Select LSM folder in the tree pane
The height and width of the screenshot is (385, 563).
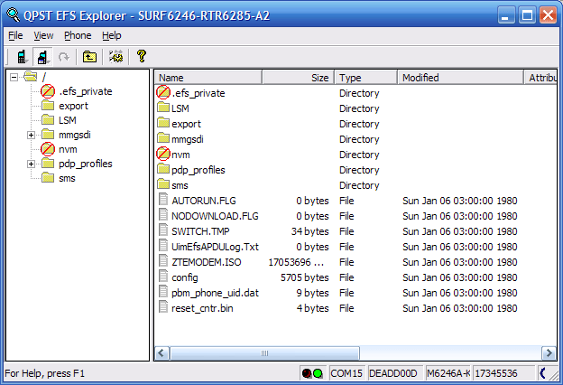tap(68, 120)
